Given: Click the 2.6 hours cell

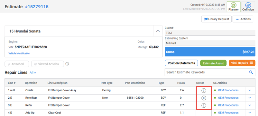Looking at the screenshot, I should (x=182, y=90).
